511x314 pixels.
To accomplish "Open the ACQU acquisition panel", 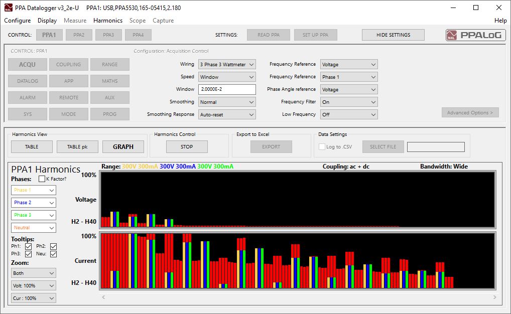I will (x=27, y=64).
